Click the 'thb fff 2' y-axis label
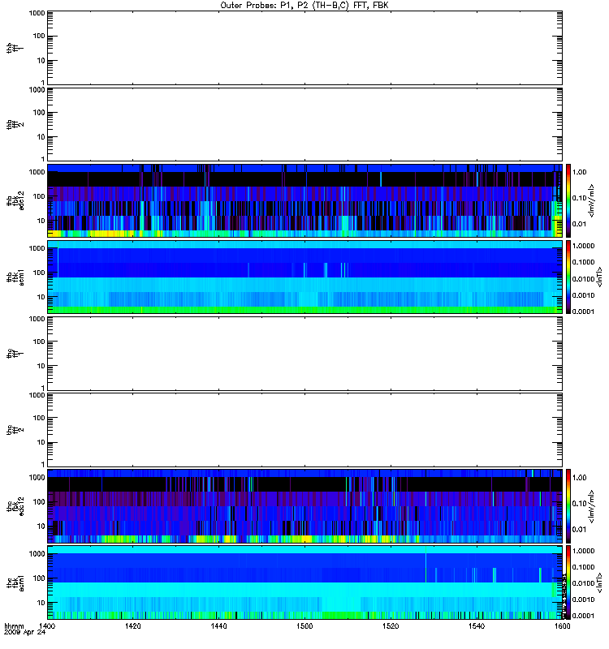 tap(15, 125)
